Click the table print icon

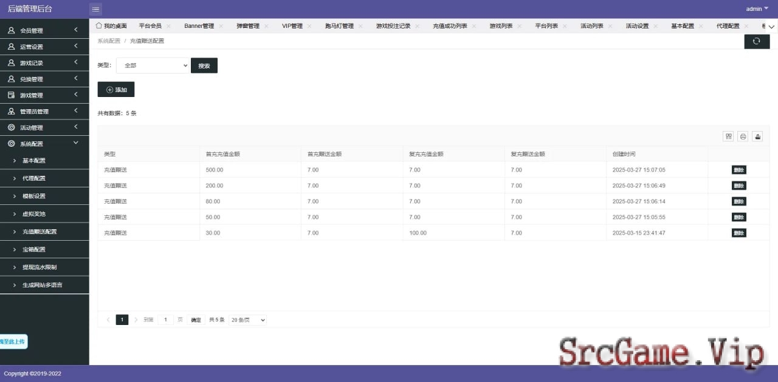click(743, 136)
